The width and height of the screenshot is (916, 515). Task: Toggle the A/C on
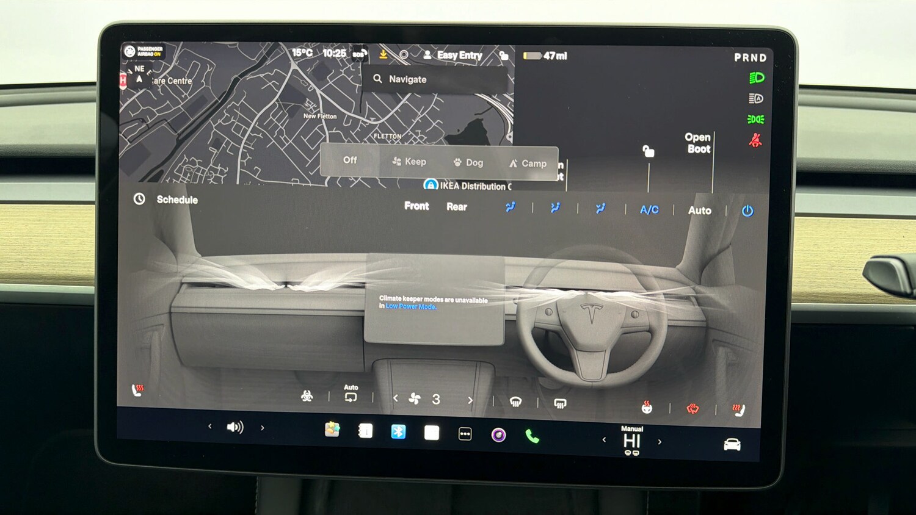click(649, 209)
